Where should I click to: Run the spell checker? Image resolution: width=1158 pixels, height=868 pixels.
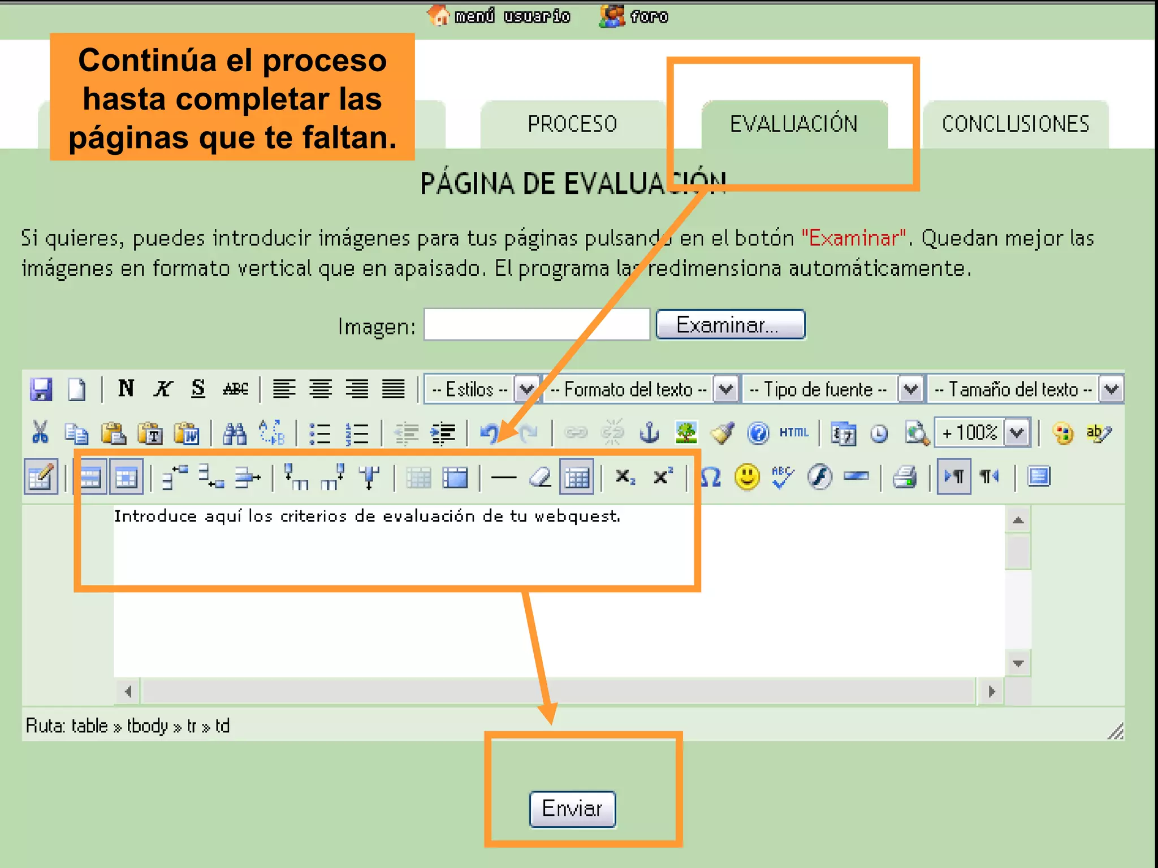point(783,478)
